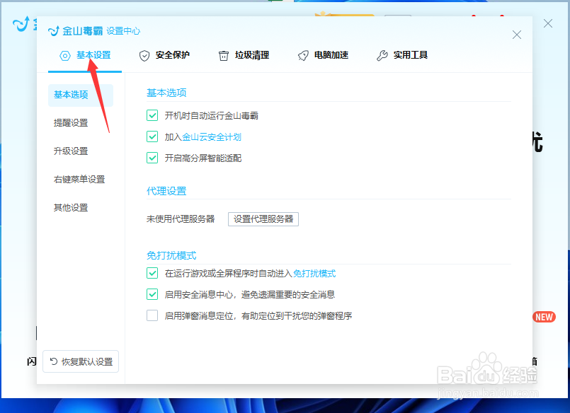Screen dimensions: 570x413
Task: Click the 设置代理服务器 button
Action: click(x=263, y=219)
